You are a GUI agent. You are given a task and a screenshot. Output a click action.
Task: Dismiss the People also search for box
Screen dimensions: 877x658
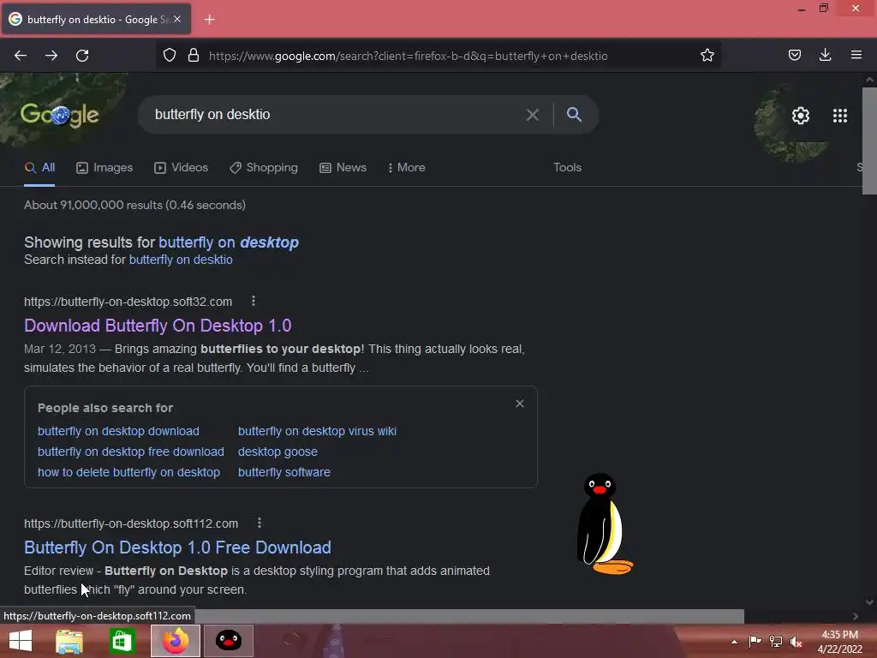click(520, 404)
